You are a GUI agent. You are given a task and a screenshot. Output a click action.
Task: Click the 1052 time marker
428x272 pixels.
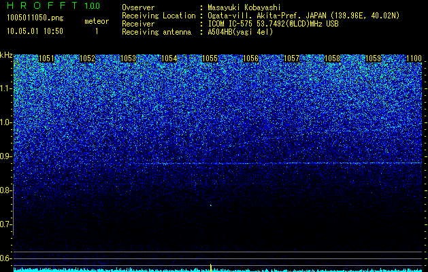87,58
